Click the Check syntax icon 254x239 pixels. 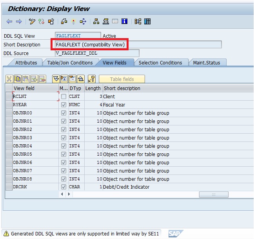(64, 22)
